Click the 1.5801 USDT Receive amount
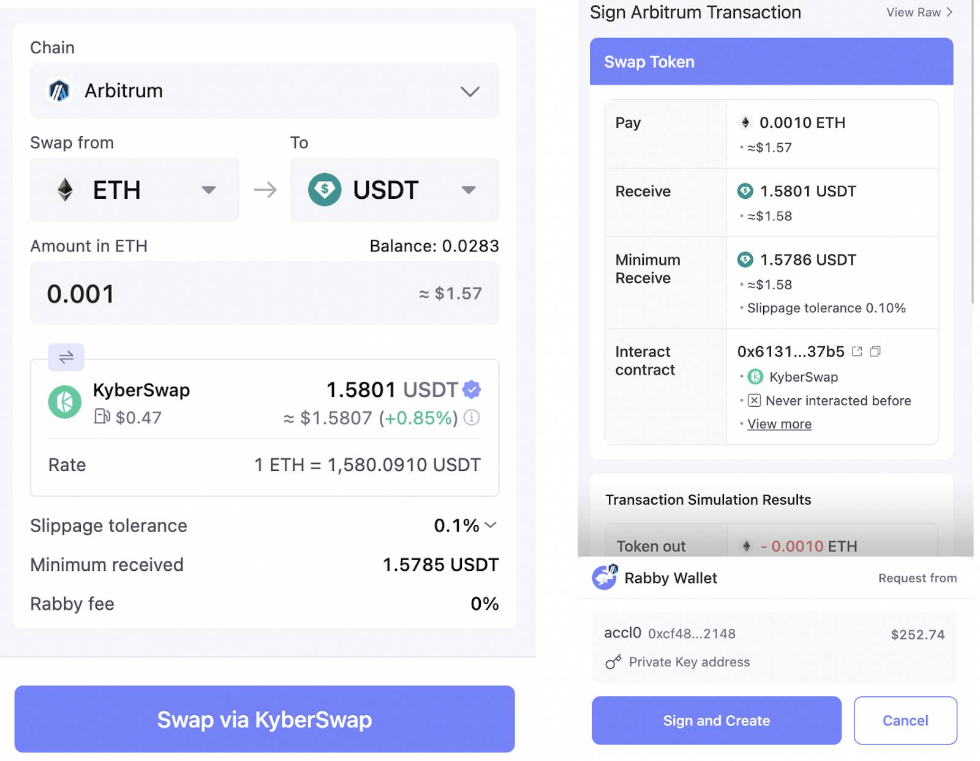The image size is (980, 761). point(808,191)
